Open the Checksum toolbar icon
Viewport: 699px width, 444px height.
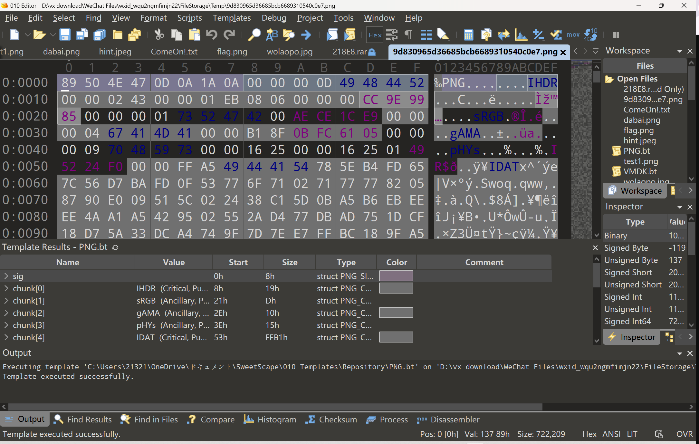[x=556, y=34]
